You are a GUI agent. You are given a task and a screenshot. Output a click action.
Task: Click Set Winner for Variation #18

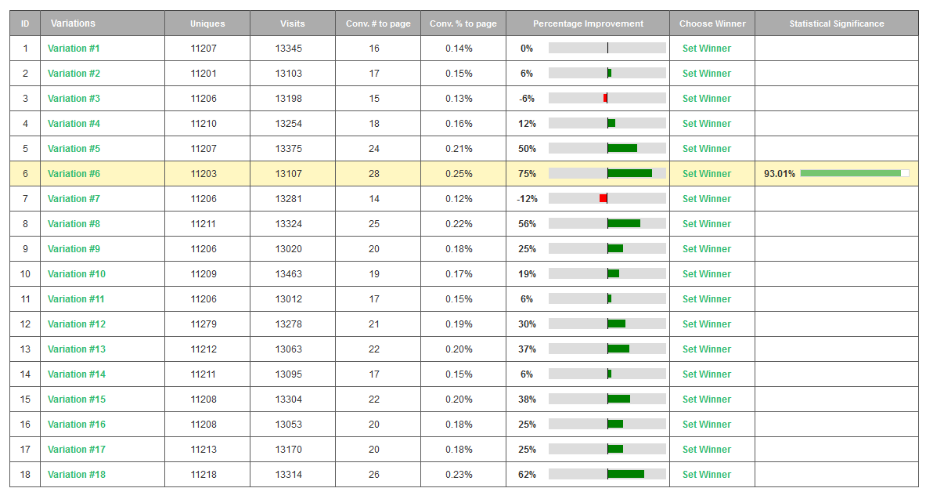pos(706,475)
